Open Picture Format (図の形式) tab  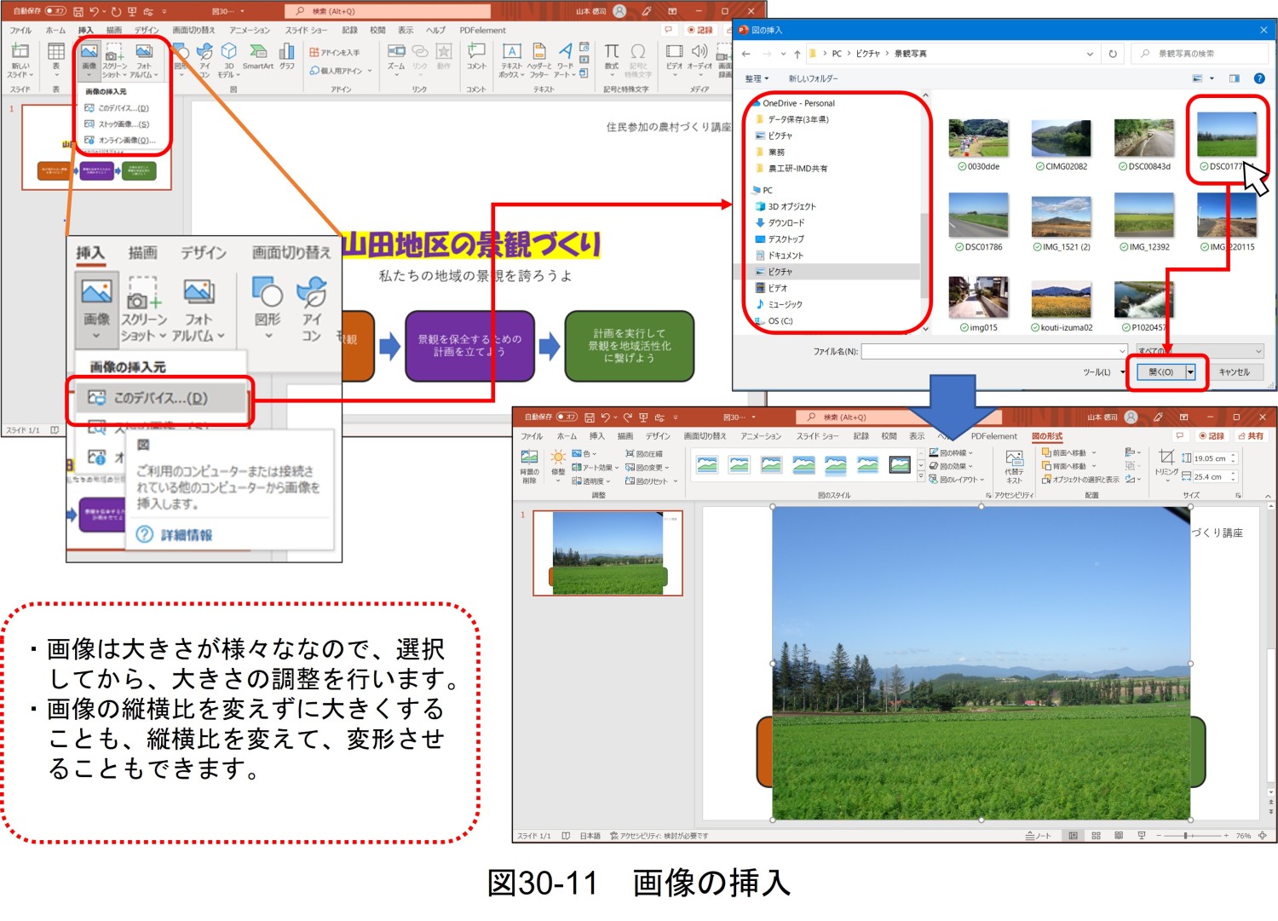(x=1047, y=436)
